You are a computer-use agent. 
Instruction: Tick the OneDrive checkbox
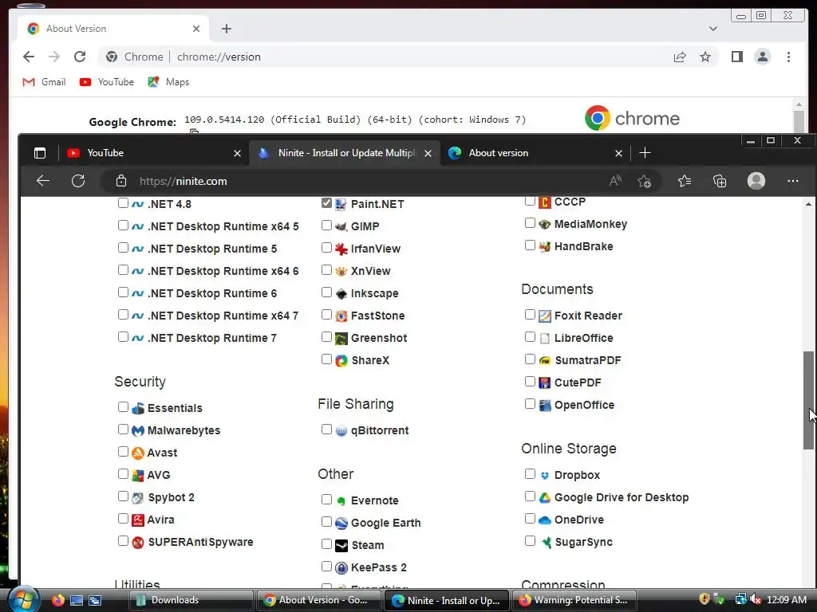(530, 518)
